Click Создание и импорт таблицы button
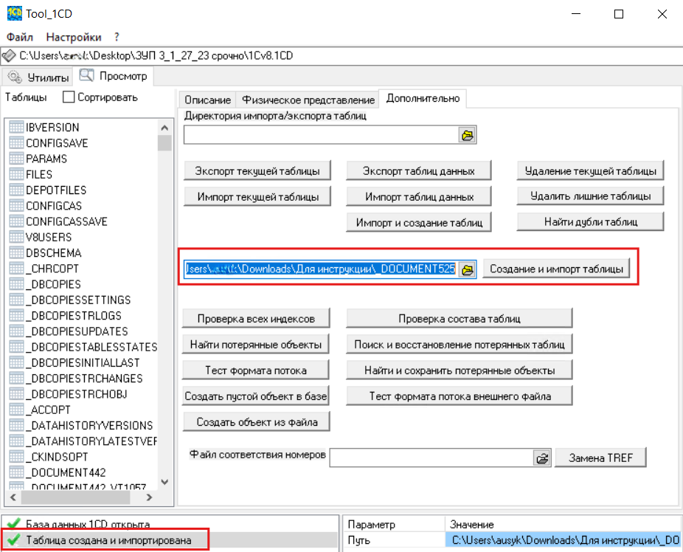Image resolution: width=683 pixels, height=552 pixels. (x=556, y=269)
